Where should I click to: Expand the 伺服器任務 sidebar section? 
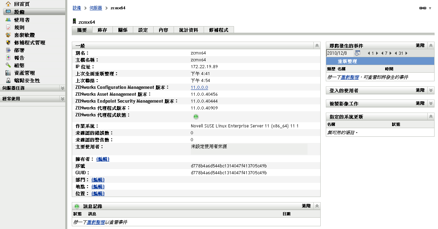[x=62, y=88]
